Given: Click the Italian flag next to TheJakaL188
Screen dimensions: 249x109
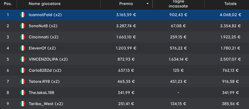Looking at the screenshot, I should pos(23,93).
